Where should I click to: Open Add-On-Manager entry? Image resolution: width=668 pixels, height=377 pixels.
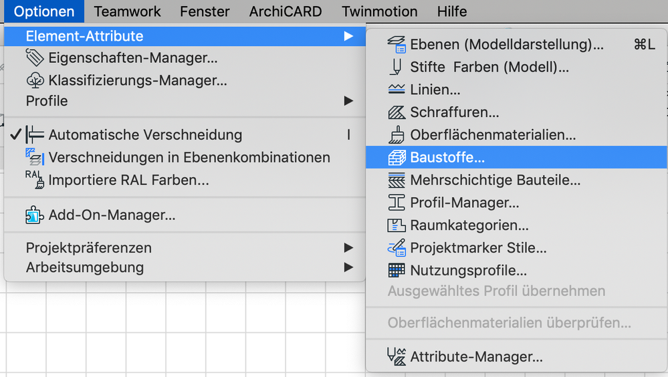click(x=112, y=215)
